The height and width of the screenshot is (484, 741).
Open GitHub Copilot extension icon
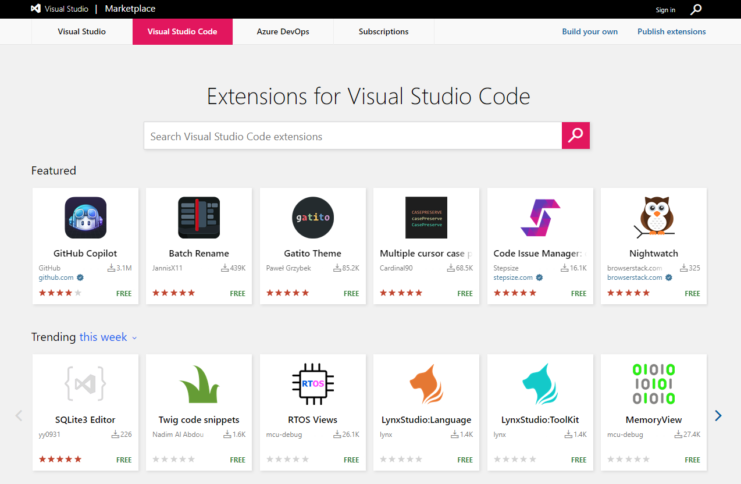point(85,218)
